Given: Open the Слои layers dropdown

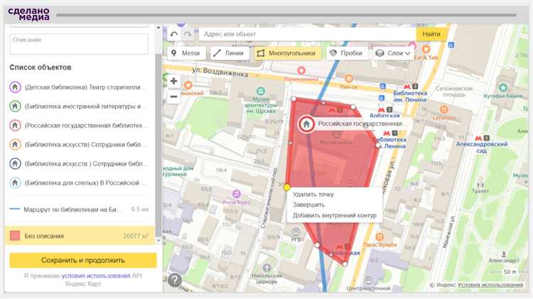Looking at the screenshot, I should point(393,53).
